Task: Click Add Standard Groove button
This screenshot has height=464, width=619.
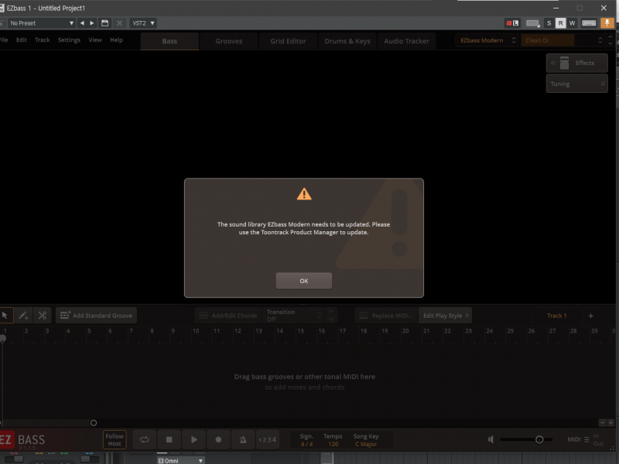Action: [x=96, y=316]
